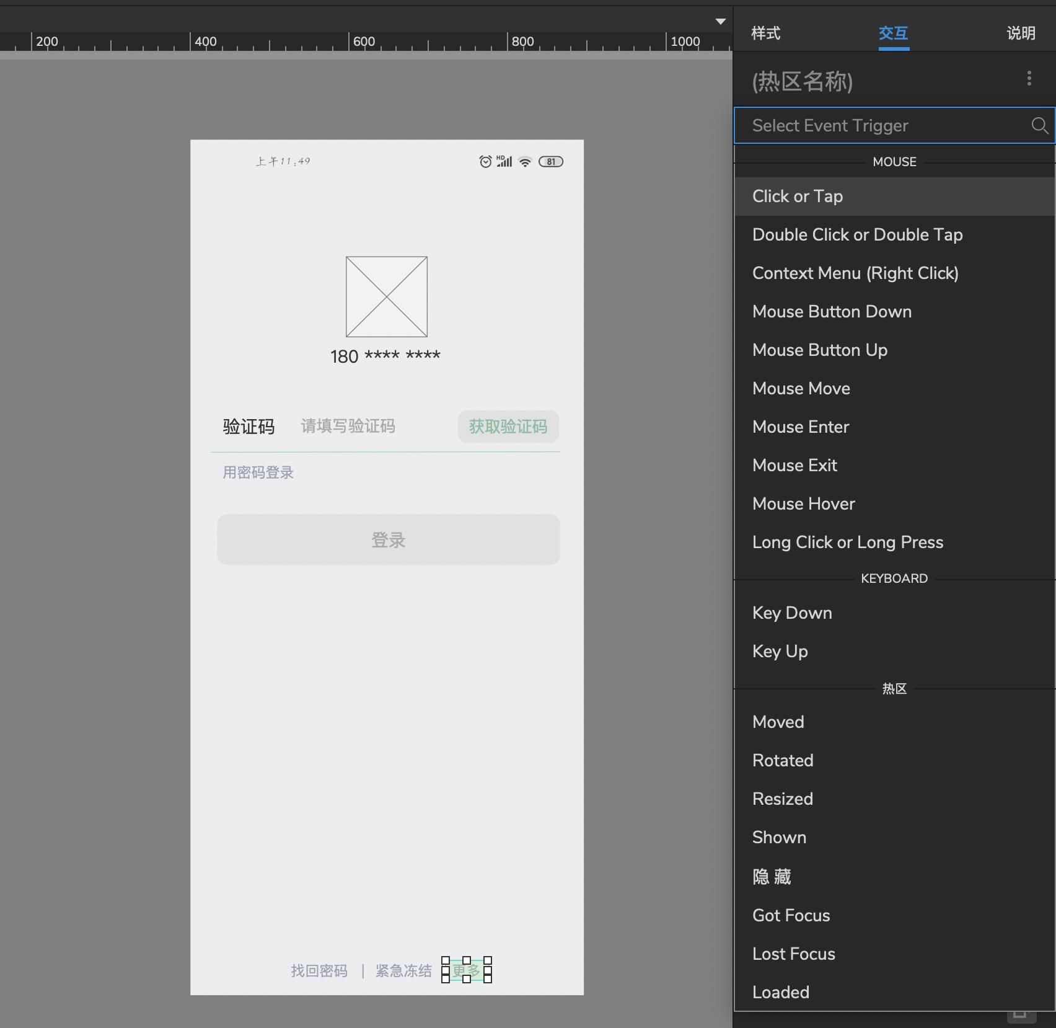Click the 获取验证码 button on canvas
This screenshot has height=1028, width=1056.
point(508,427)
